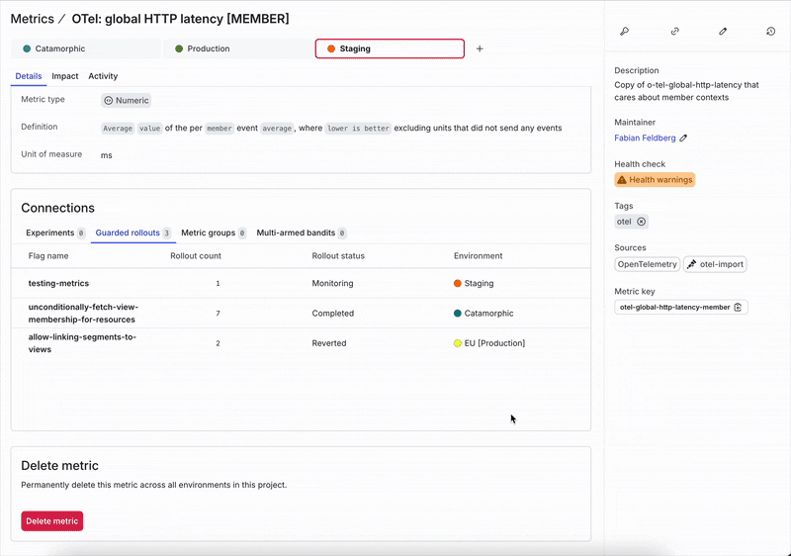Show the Experiments connections tab
The height and width of the screenshot is (556, 791).
pos(54,233)
